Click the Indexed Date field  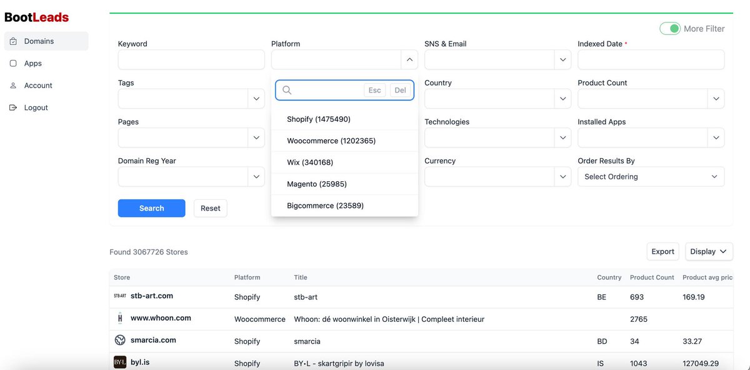[x=651, y=60]
